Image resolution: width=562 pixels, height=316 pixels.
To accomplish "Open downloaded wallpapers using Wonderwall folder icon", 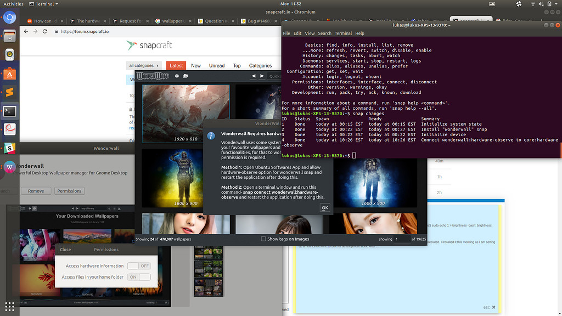I will pyautogui.click(x=186, y=77).
